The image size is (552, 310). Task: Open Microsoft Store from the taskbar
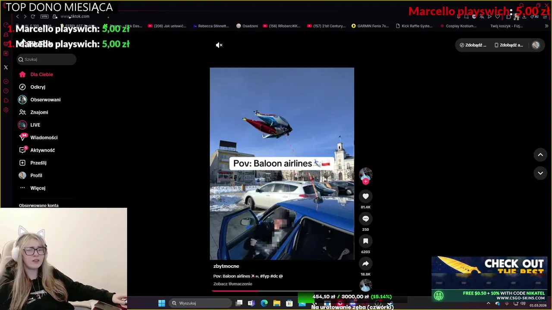coord(289,303)
